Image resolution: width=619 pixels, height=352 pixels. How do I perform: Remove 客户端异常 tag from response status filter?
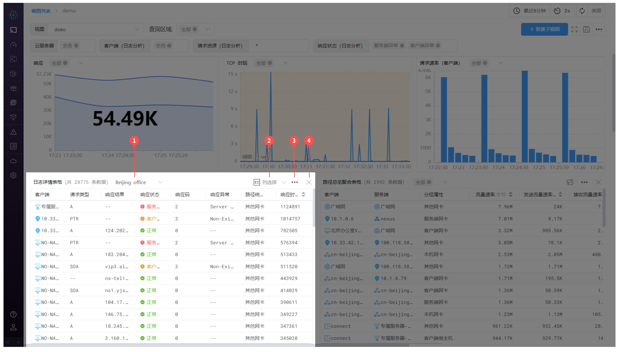point(438,46)
